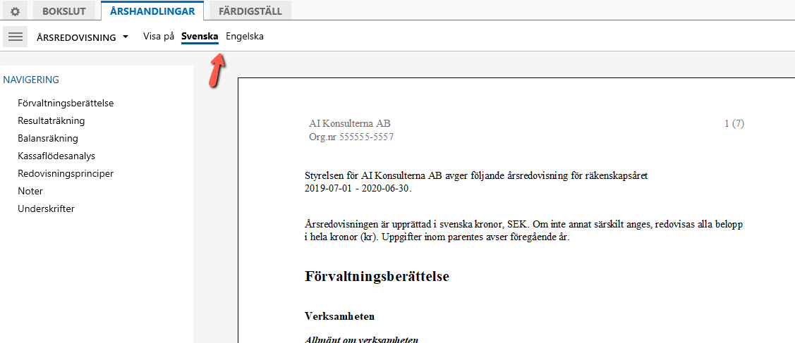Click the page number 1 (7)
Viewport: 795px width, 343px height.
pyautogui.click(x=734, y=123)
